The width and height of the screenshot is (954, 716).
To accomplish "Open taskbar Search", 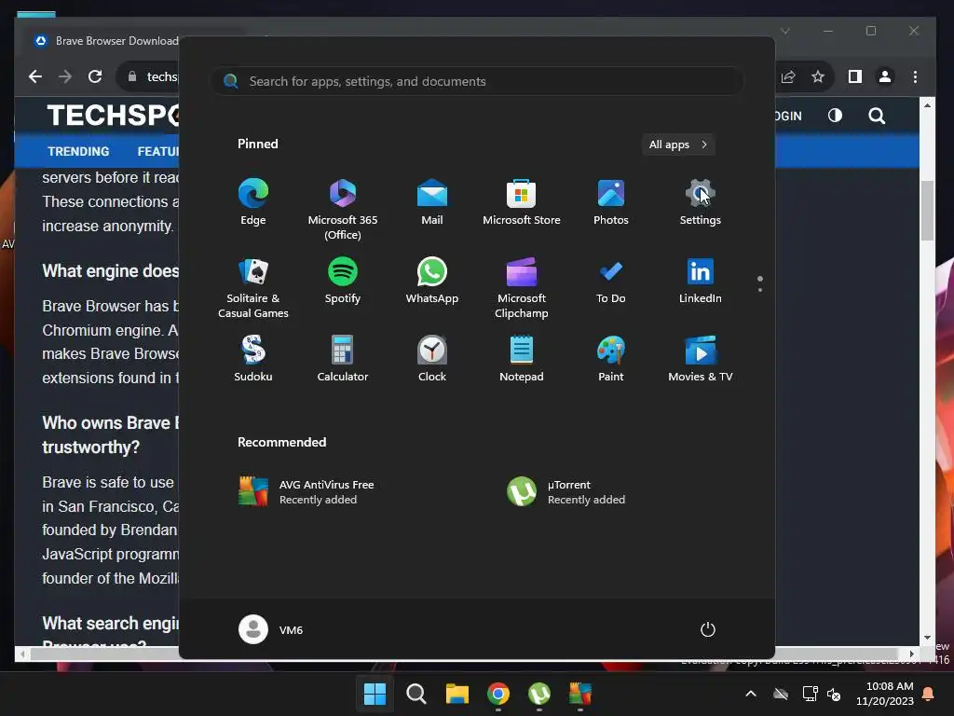I will coord(416,694).
